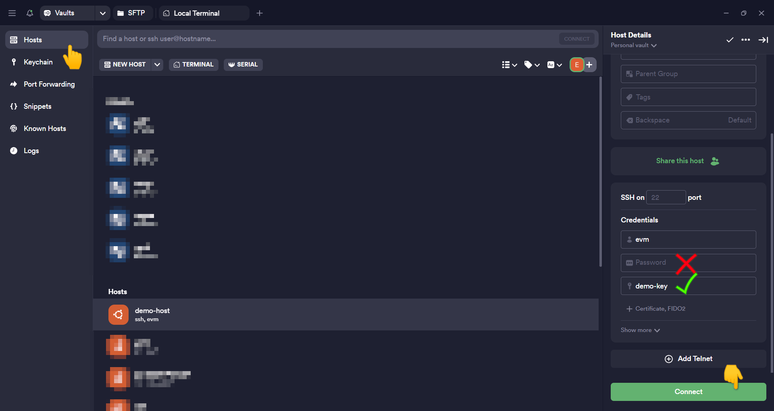Open the hamburger menu icon

coord(12,13)
